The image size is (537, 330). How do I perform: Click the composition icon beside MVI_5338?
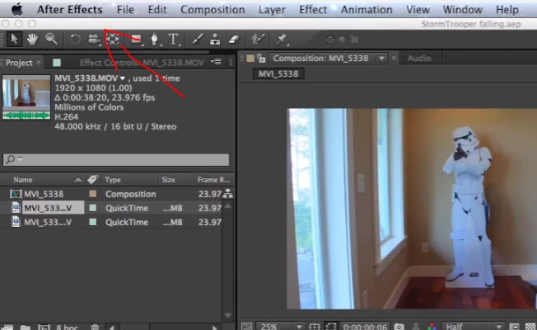tap(16, 194)
